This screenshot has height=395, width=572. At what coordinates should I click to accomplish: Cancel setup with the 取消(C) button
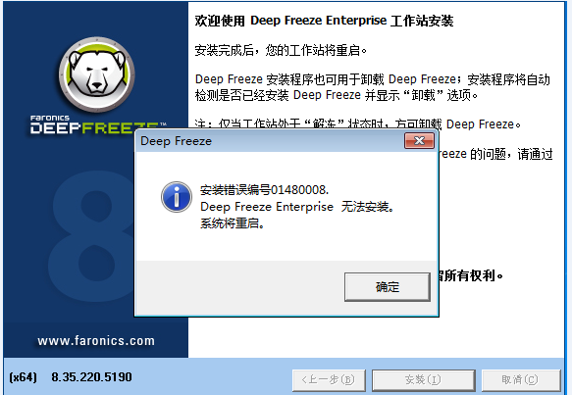[x=521, y=380]
